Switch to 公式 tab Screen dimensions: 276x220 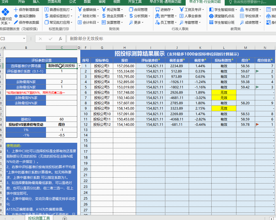(72, 2)
